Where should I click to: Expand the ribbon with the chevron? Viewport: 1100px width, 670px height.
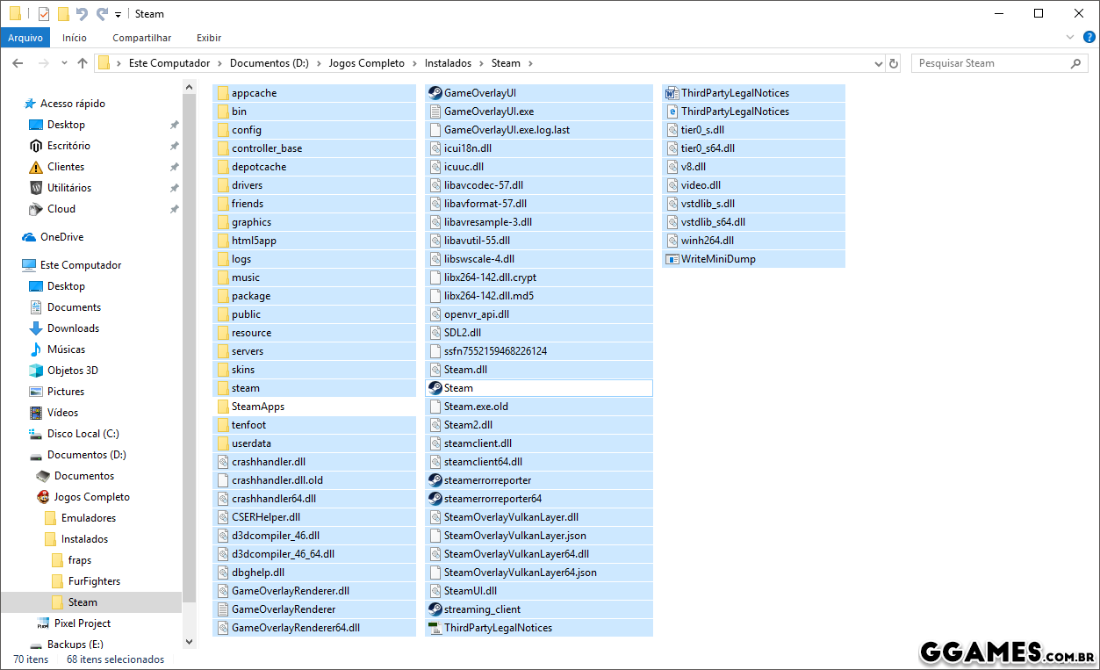[1069, 38]
